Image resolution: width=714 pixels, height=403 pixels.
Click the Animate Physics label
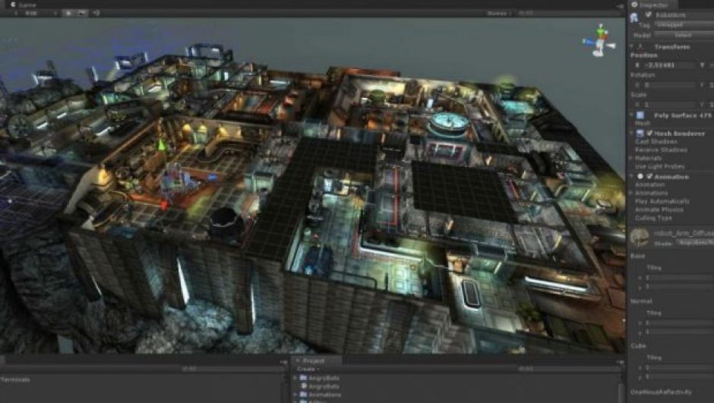[x=659, y=209]
